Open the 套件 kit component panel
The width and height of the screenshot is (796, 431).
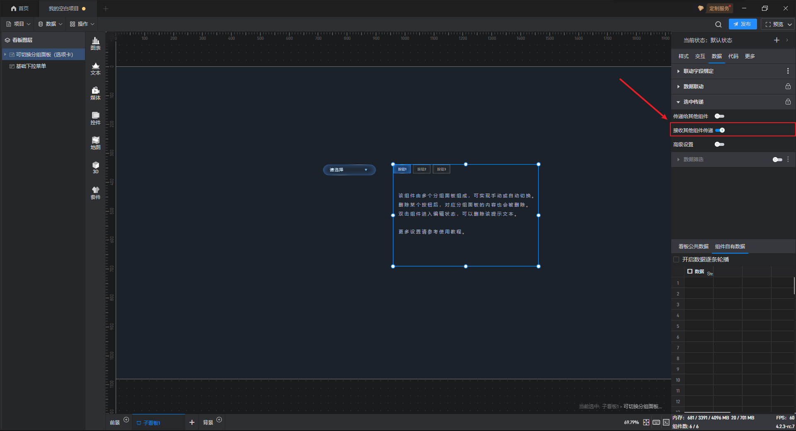click(x=95, y=193)
